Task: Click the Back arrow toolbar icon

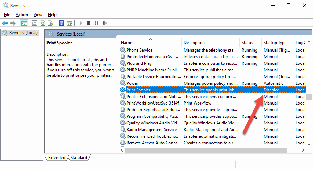Action: [x=5, y=23]
